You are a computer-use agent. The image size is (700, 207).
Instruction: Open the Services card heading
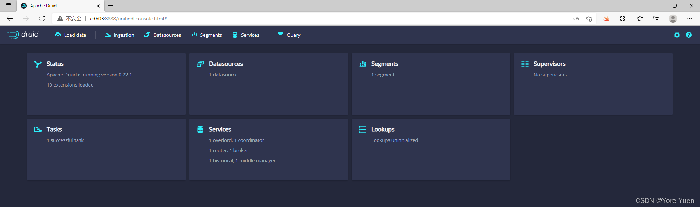tap(220, 129)
